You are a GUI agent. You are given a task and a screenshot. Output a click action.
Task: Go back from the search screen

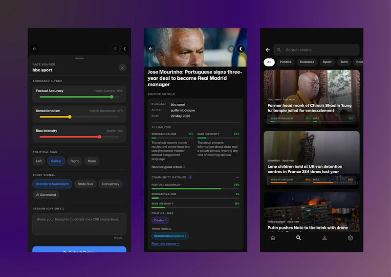coord(267,50)
